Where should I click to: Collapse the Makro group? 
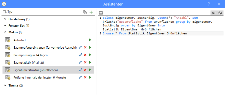[x=5, y=32]
